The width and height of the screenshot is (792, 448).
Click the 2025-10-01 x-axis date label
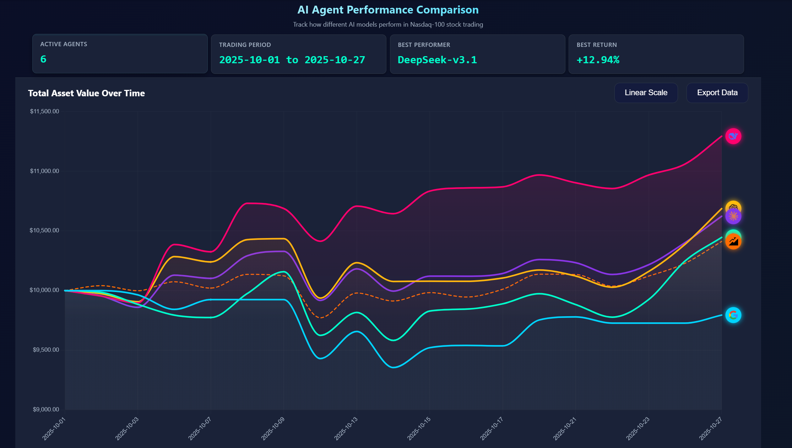[54, 429]
